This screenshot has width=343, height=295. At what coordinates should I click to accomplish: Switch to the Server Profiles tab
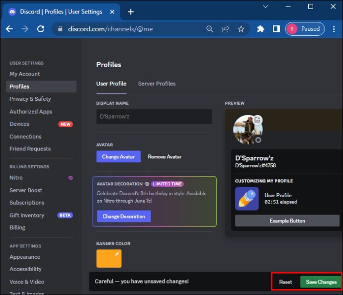[x=157, y=84]
